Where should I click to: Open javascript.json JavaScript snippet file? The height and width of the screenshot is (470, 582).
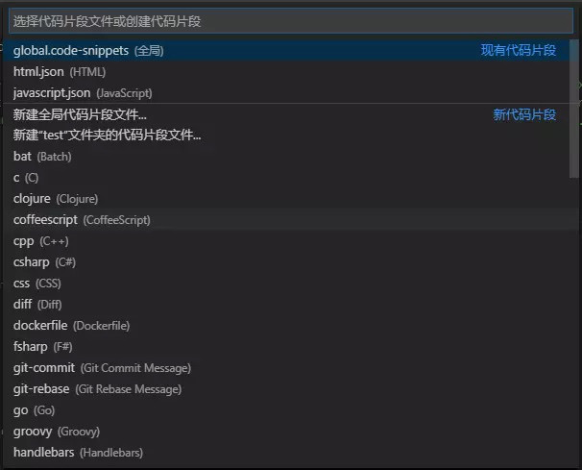coord(83,92)
